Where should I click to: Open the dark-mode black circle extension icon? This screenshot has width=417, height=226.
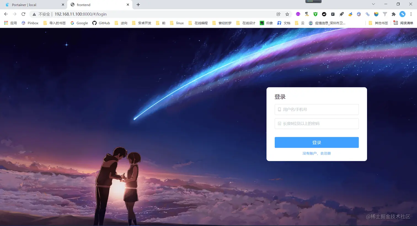click(324, 14)
